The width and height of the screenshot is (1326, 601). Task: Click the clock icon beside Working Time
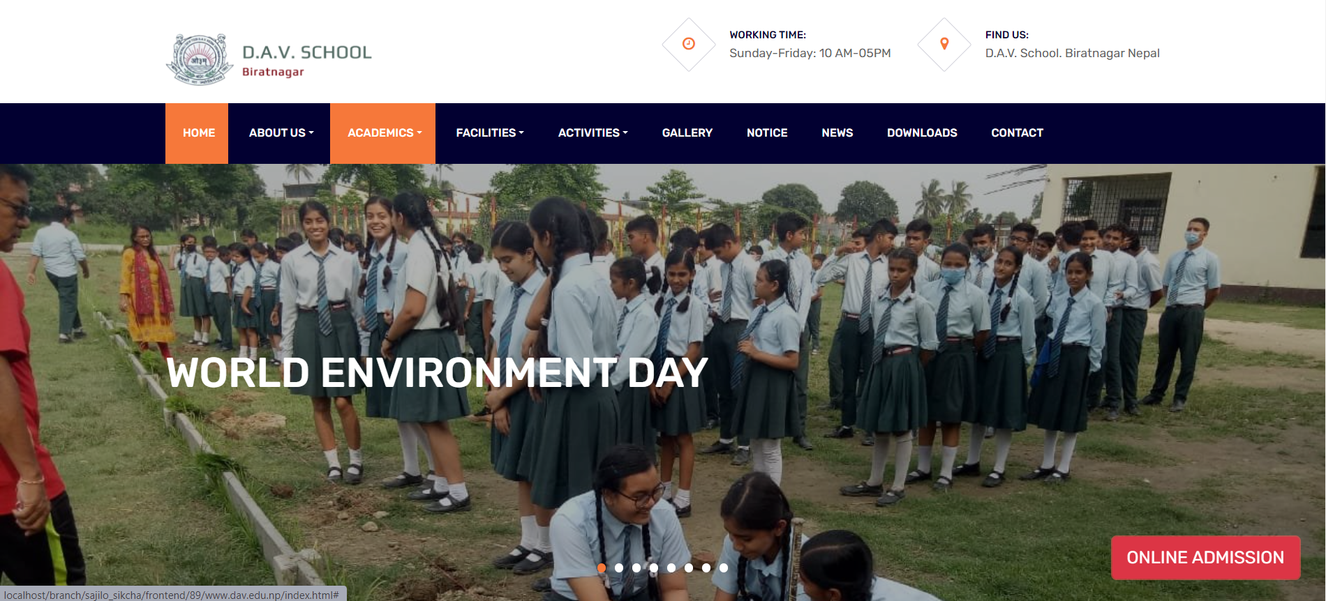click(x=688, y=44)
